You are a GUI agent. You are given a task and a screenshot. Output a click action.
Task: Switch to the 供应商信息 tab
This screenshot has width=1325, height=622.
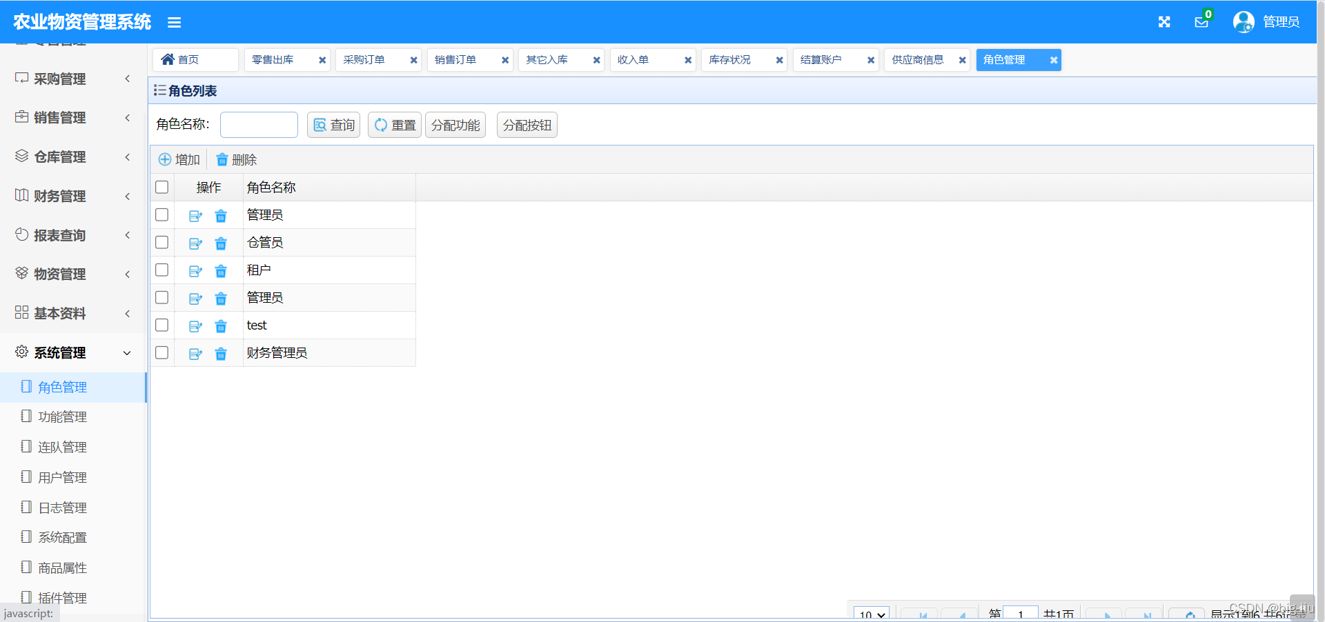918,60
